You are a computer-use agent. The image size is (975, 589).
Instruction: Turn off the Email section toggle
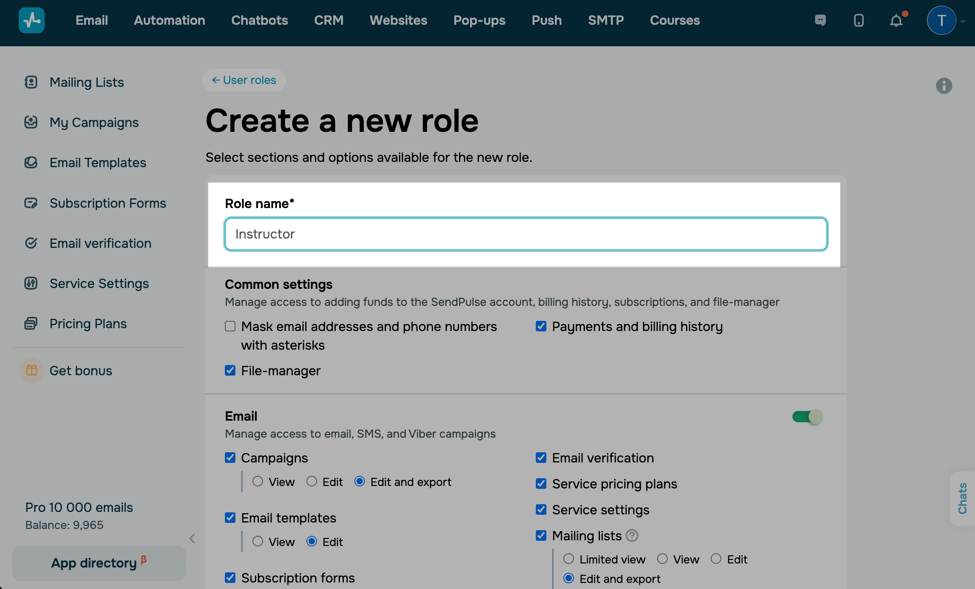(x=807, y=417)
